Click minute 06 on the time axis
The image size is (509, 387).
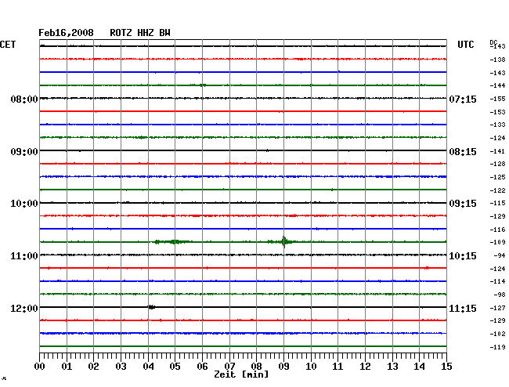click(202, 366)
